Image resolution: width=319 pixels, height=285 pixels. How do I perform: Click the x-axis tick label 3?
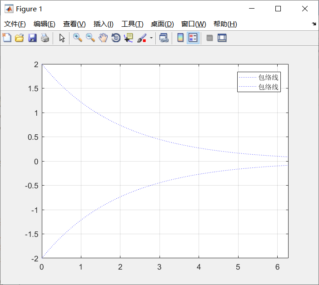(x=159, y=267)
